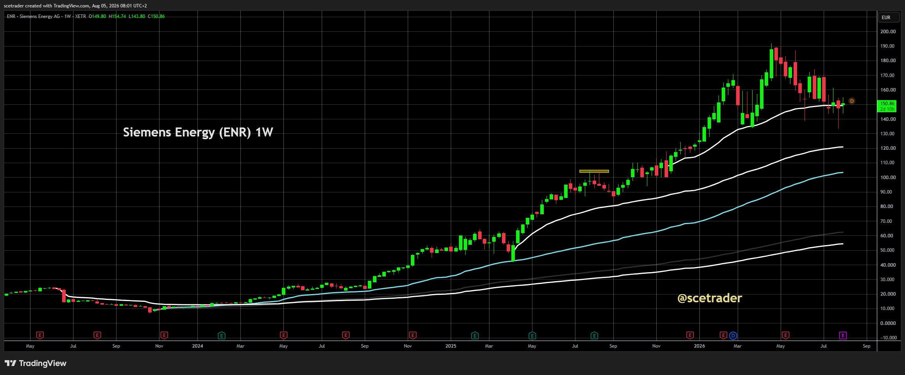
Task: Click the green earnings marker for August 2025
Action: point(594,335)
